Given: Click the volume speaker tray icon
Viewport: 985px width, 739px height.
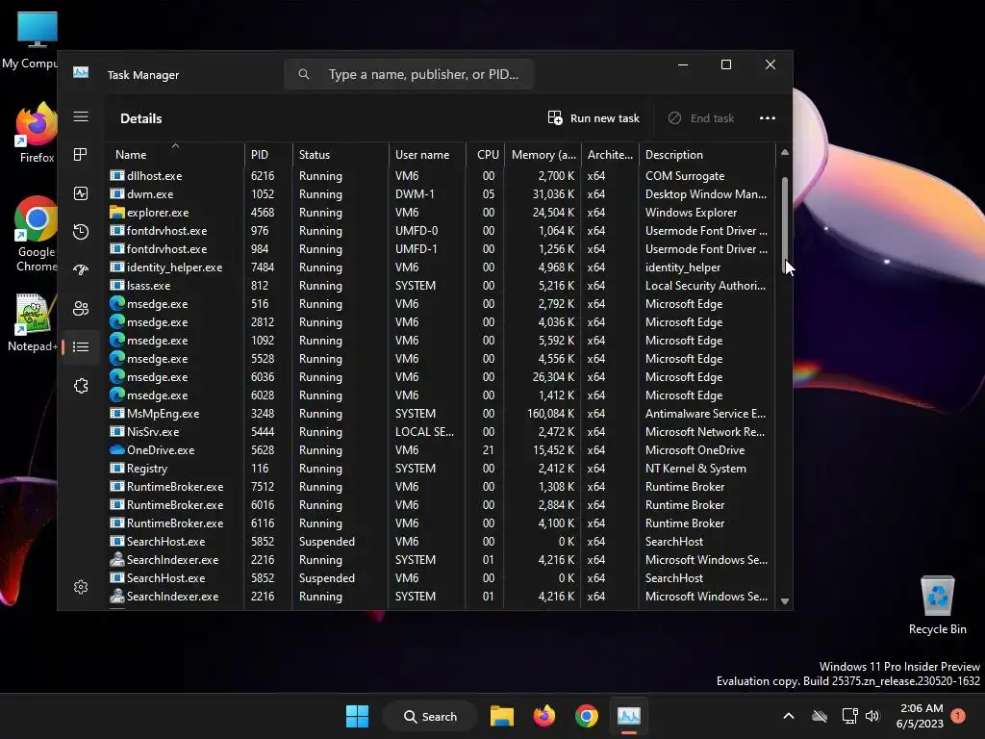Looking at the screenshot, I should point(871,716).
